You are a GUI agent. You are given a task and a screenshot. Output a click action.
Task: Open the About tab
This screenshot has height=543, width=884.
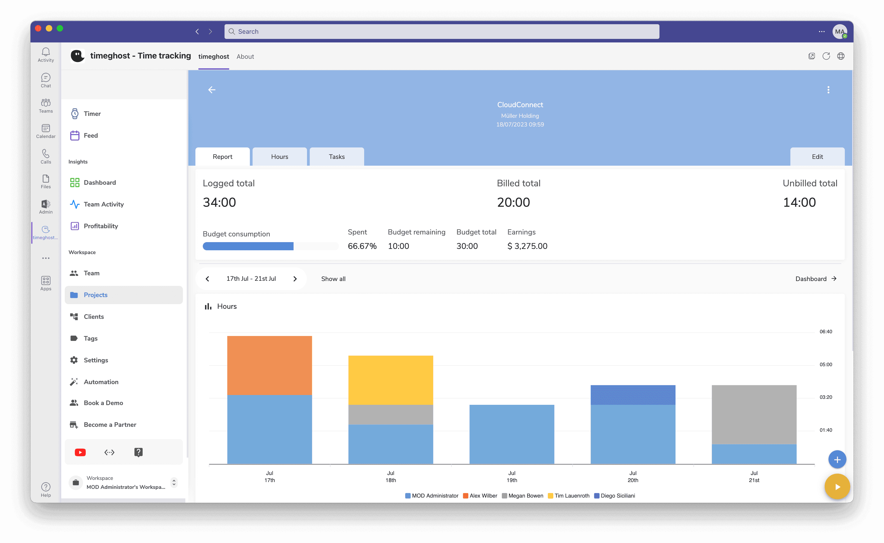pos(245,56)
